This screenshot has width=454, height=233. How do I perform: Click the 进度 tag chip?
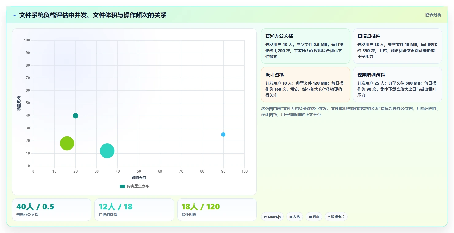pos(314,217)
